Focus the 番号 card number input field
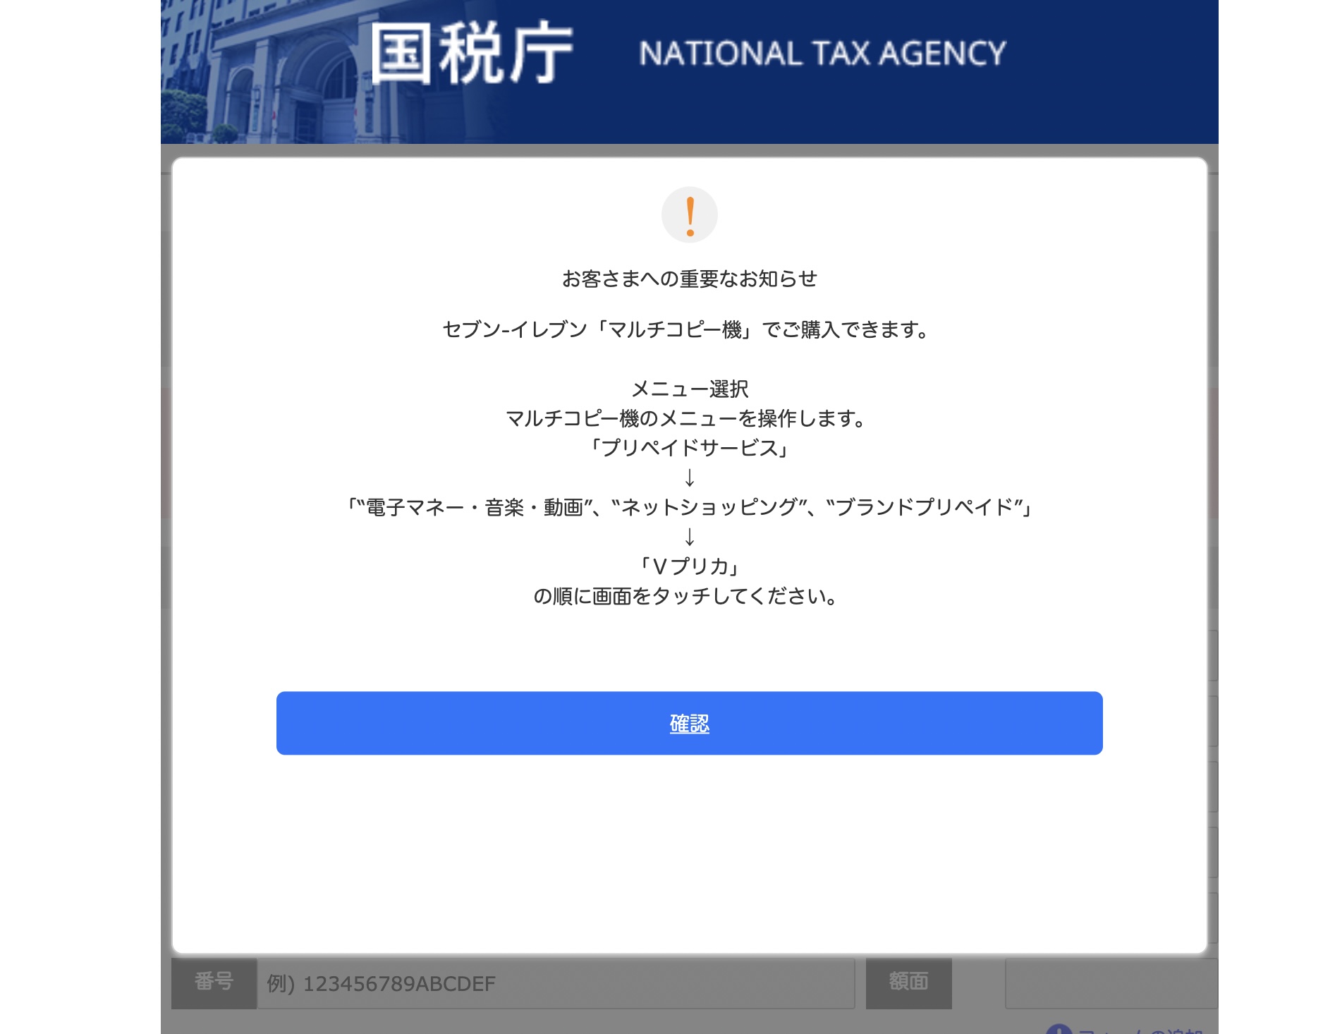1323x1034 pixels. 556,983
